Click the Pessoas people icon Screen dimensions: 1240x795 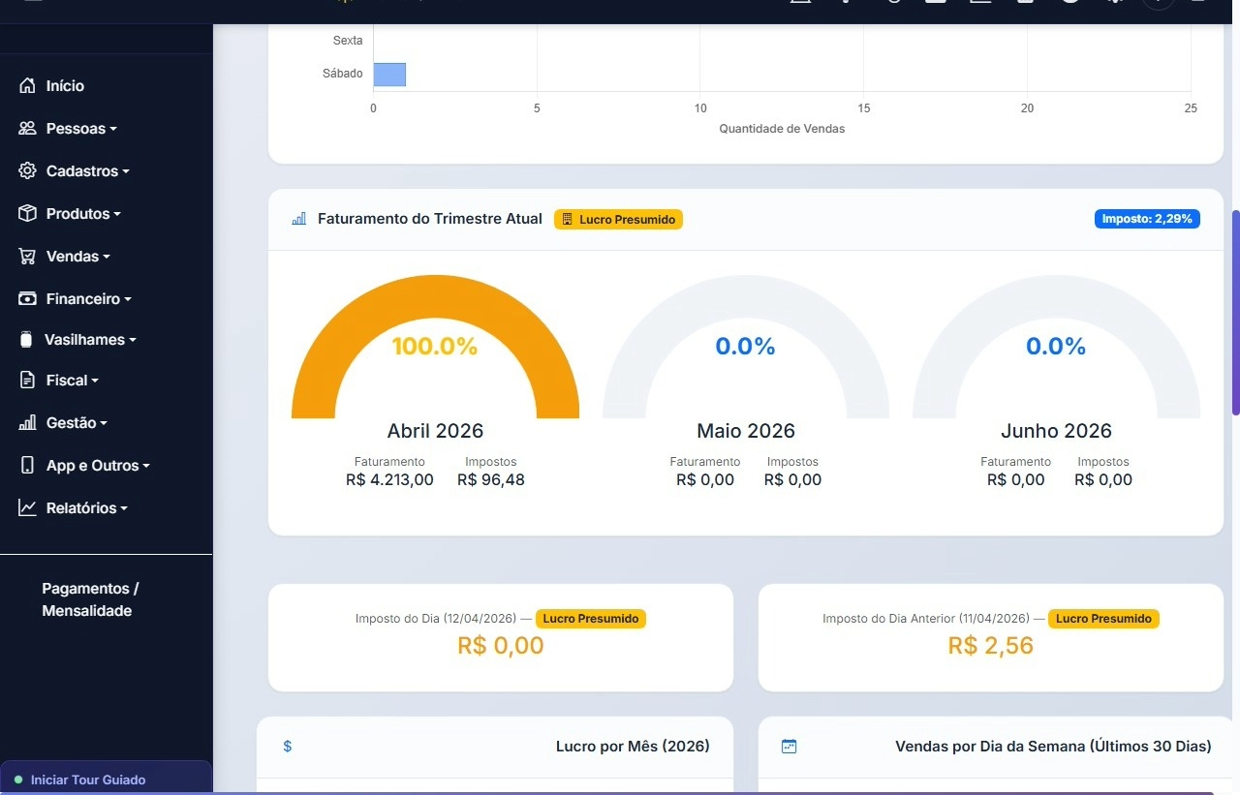[28, 128]
